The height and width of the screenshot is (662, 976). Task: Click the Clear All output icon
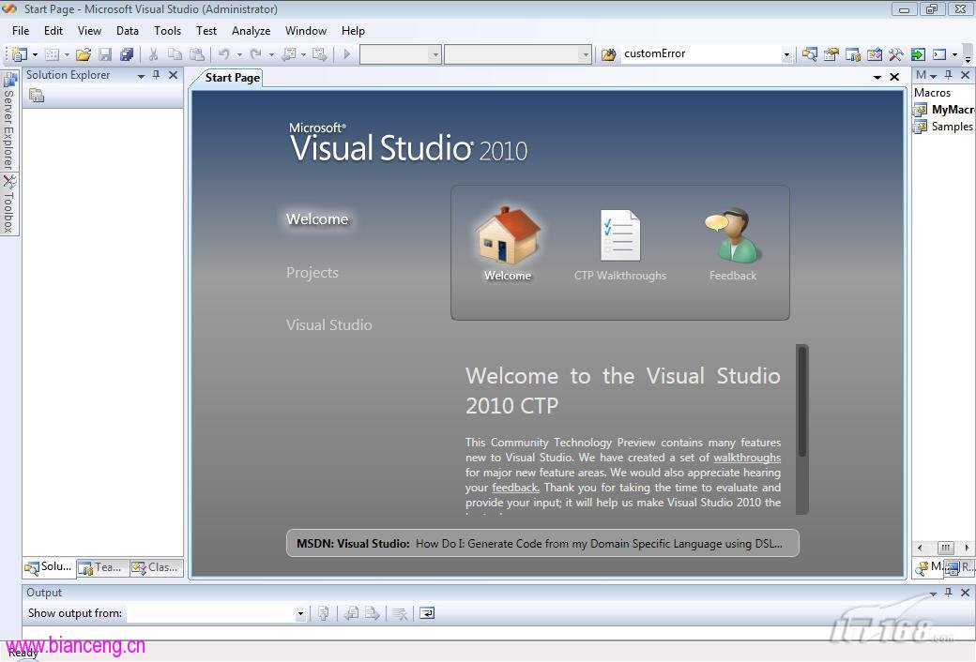click(400, 613)
